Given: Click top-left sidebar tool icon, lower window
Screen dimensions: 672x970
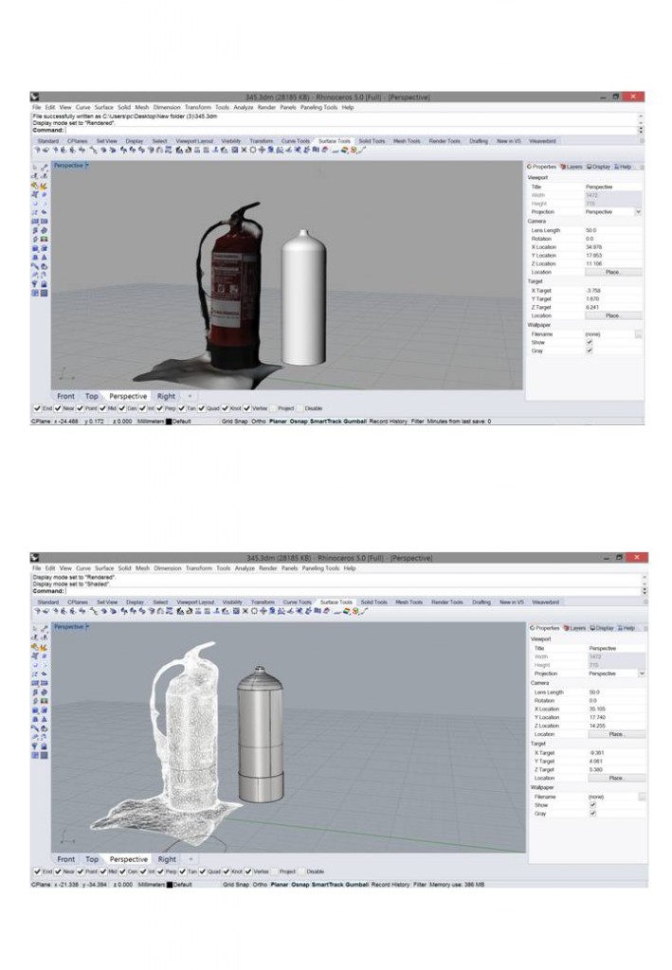Looking at the screenshot, I should click(x=36, y=629).
